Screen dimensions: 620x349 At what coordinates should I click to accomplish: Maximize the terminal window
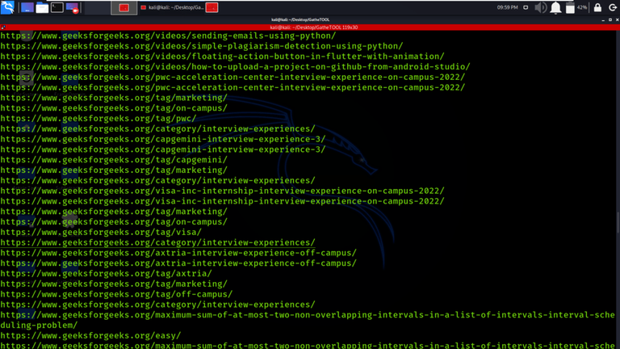(610, 19)
